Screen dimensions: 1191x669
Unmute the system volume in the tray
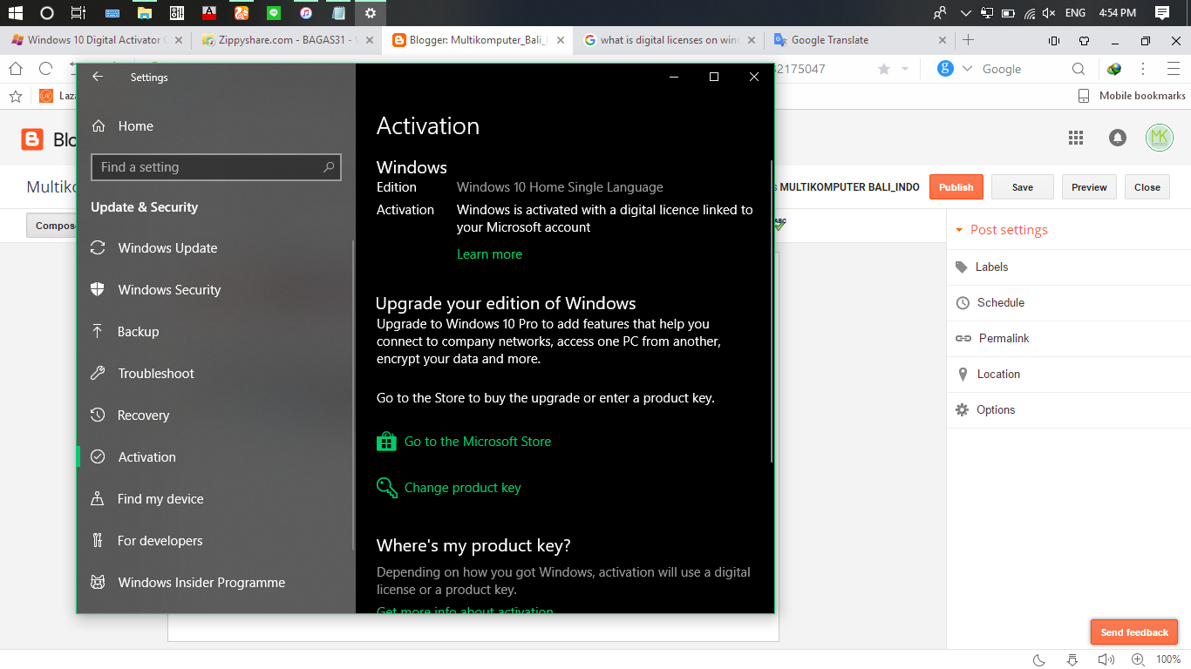pos(1050,12)
